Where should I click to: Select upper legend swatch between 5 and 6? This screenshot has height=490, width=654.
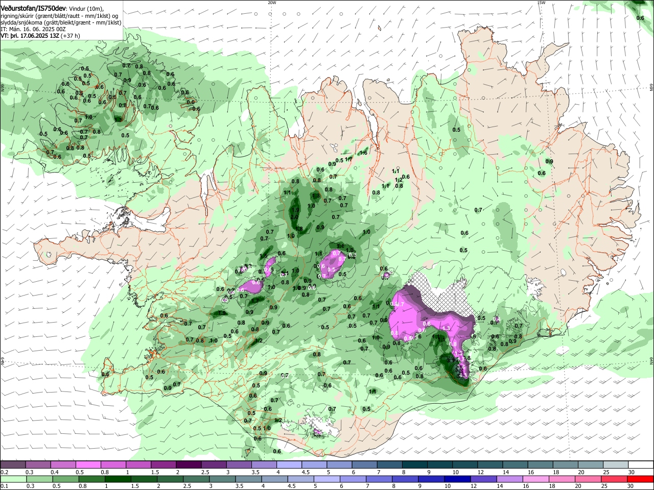(339, 464)
